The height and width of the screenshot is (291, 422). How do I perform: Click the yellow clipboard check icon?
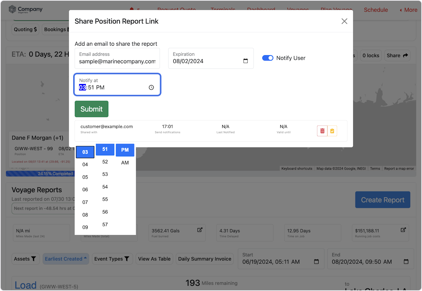332,130
